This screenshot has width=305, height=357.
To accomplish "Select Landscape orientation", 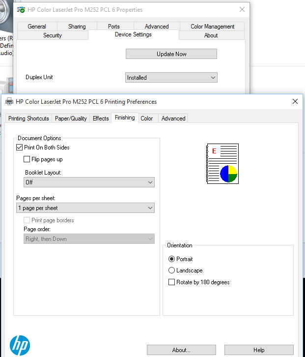I will [x=171, y=270].
